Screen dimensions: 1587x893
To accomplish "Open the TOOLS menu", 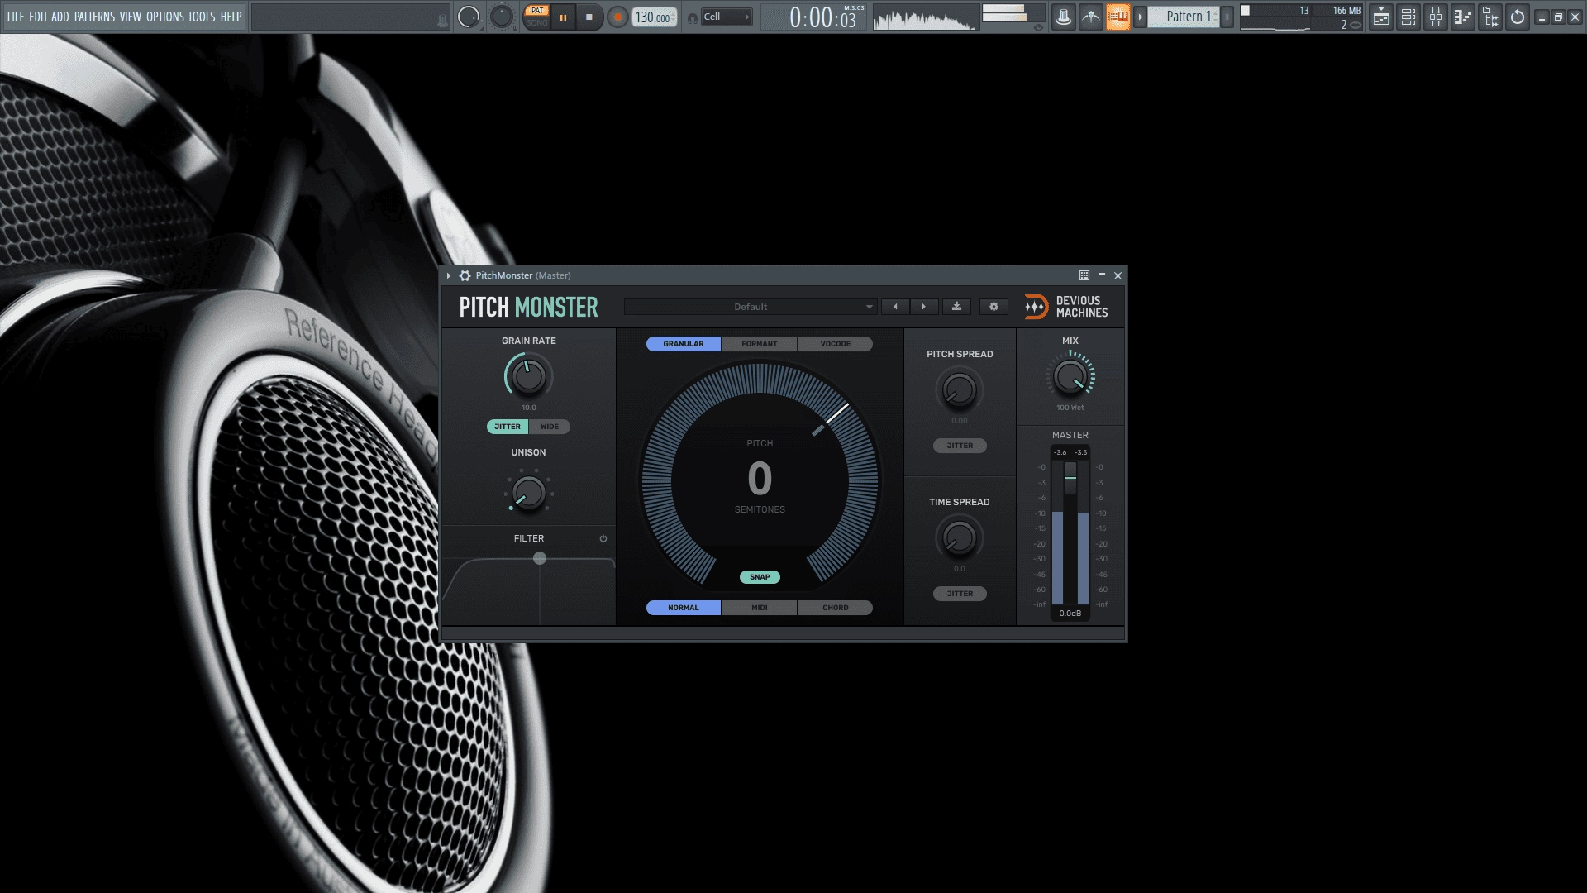I will tap(202, 17).
